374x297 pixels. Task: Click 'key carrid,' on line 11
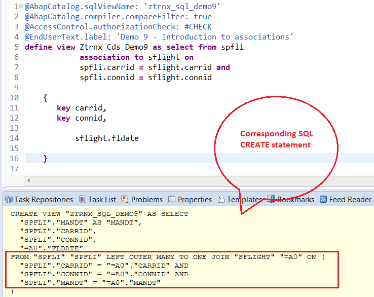(x=81, y=108)
